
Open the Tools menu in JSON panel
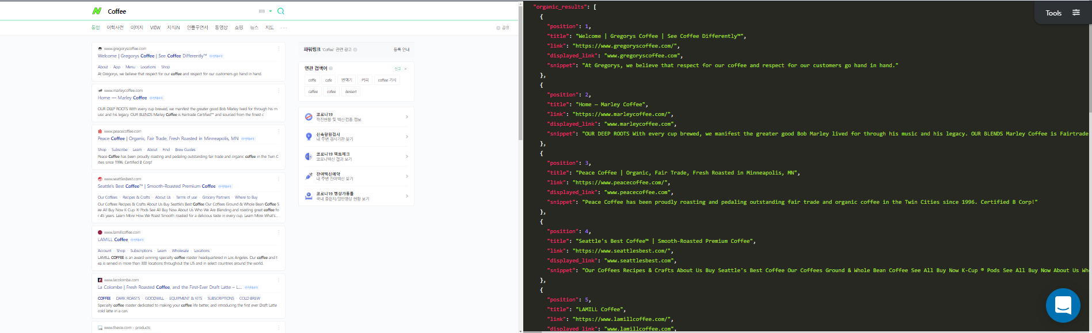pyautogui.click(x=1053, y=13)
